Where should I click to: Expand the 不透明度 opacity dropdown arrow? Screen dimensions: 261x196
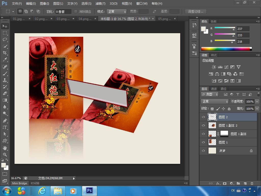click(x=257, y=102)
